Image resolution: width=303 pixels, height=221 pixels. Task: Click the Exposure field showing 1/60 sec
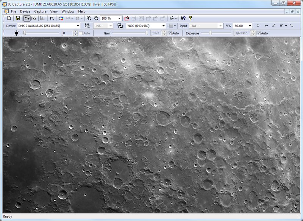click(242, 33)
